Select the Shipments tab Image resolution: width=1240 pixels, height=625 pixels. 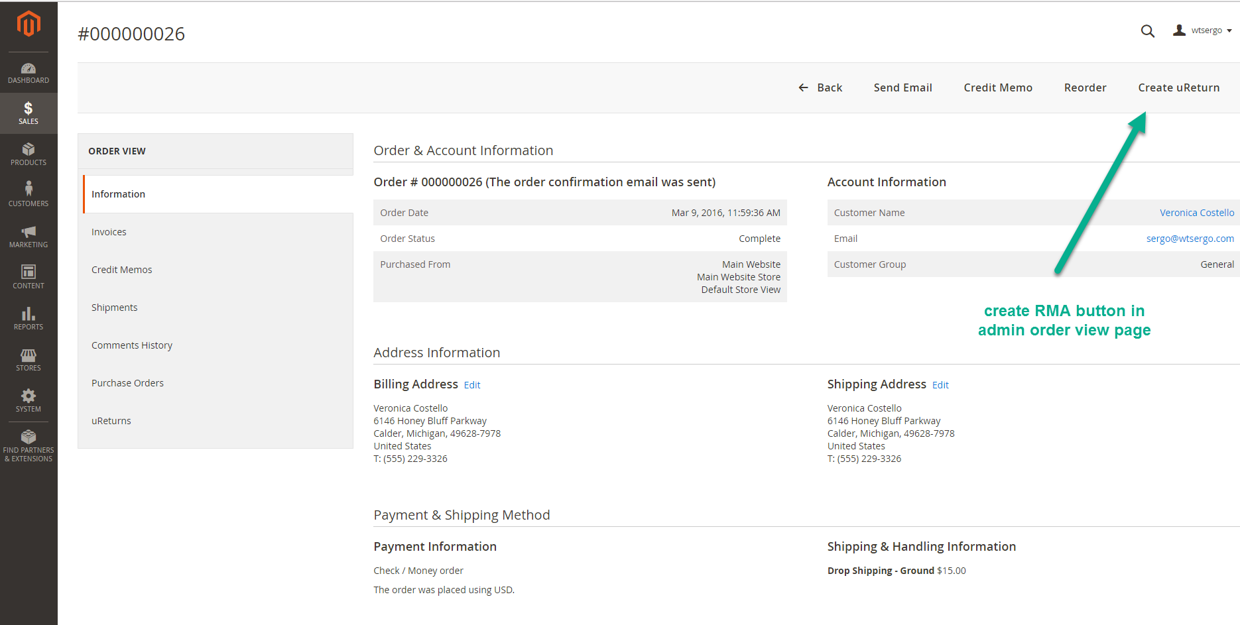[x=218, y=308]
